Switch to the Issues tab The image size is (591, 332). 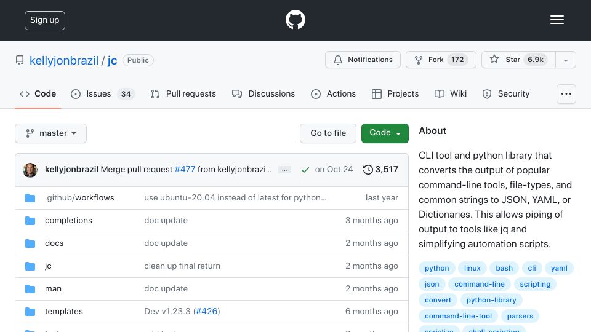(102, 93)
